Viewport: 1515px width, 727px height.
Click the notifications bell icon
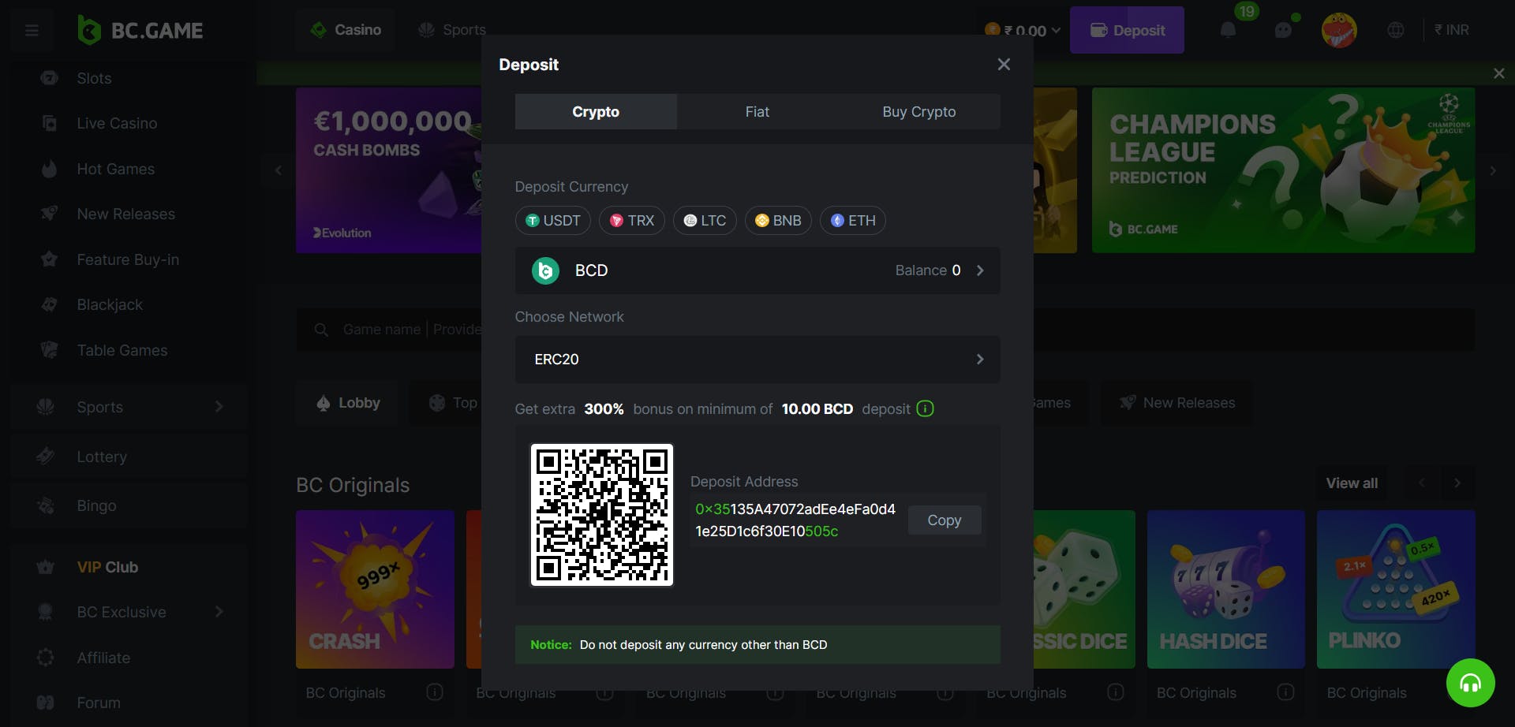coord(1228,30)
